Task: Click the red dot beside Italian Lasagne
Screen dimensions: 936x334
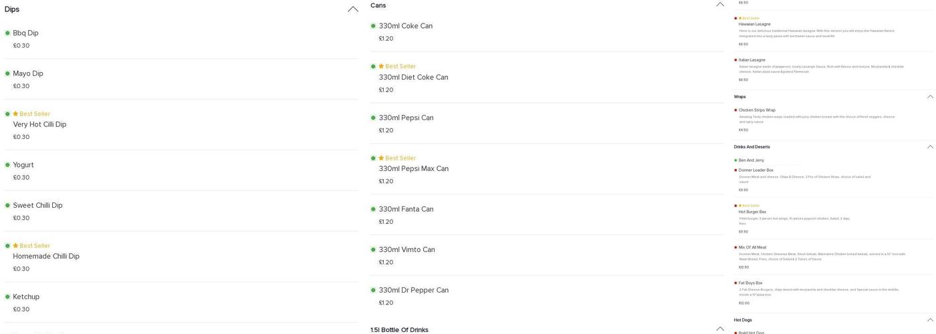Action: [736, 60]
